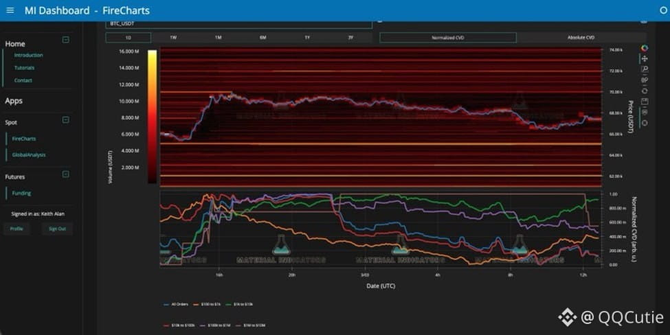This screenshot has height=335, width=670.
Task: Click the MI Dashboard - FireCharts title
Action: pos(87,10)
